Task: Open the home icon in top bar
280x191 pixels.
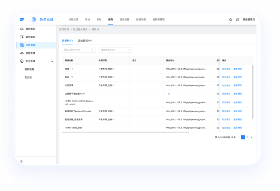Action: tap(231, 19)
